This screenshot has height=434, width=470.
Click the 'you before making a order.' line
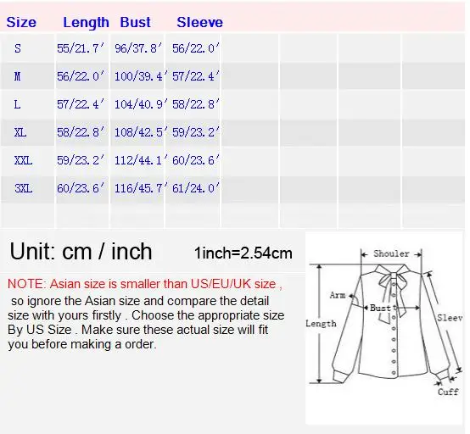[x=82, y=344]
